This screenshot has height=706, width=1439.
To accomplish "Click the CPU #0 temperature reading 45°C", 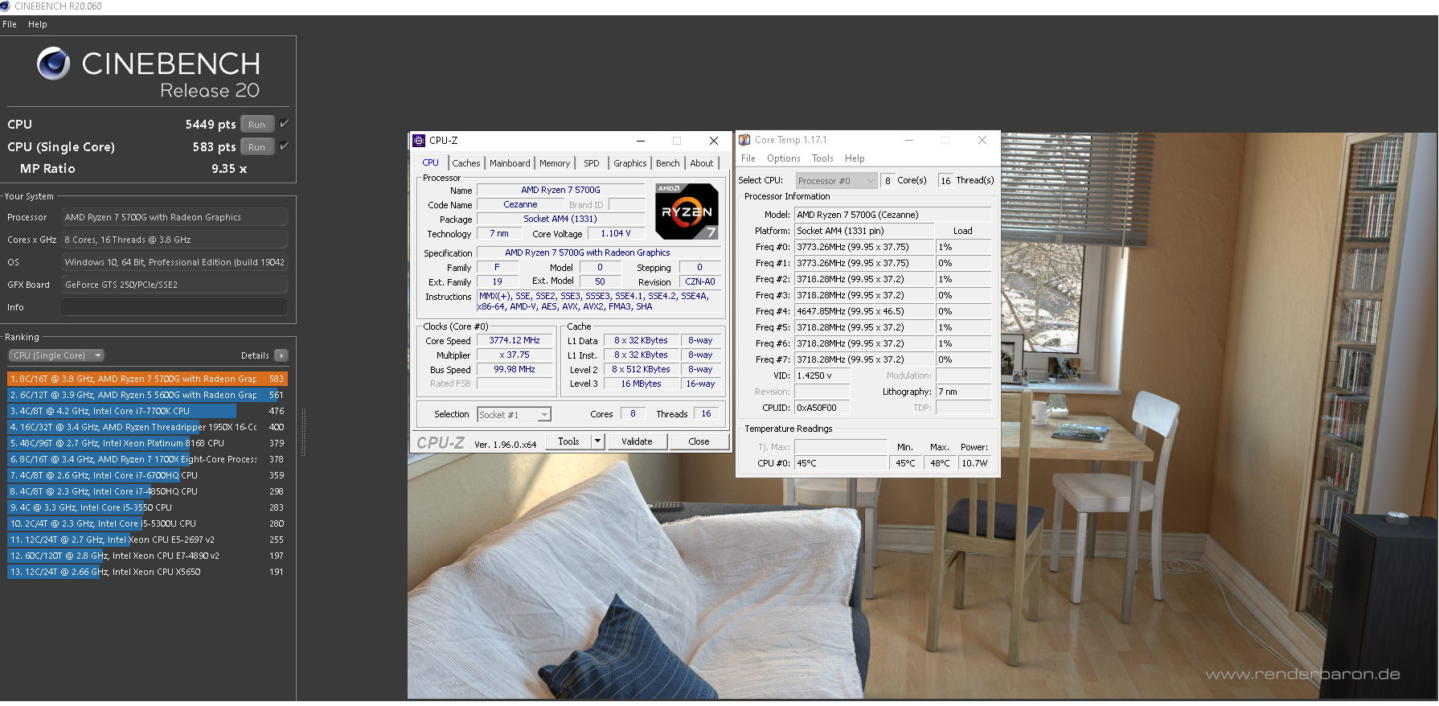I will pos(841,463).
